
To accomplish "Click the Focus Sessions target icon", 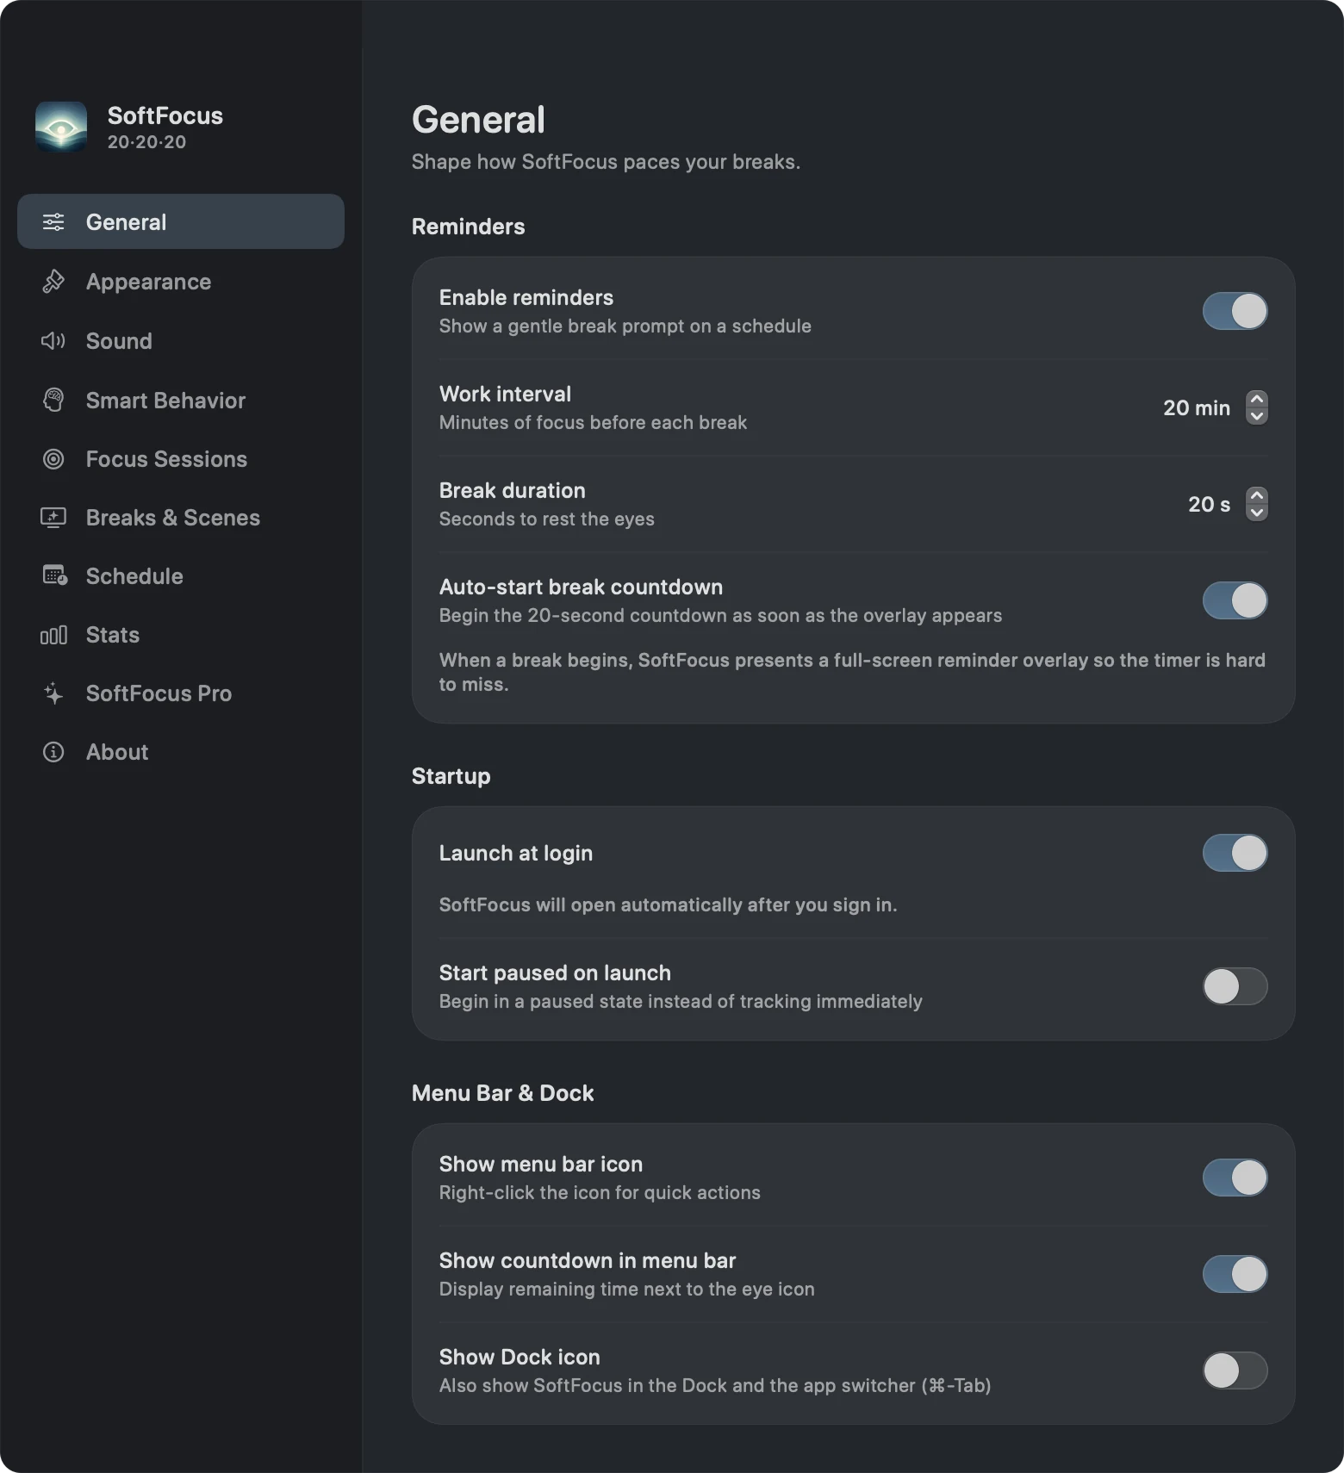I will point(53,459).
